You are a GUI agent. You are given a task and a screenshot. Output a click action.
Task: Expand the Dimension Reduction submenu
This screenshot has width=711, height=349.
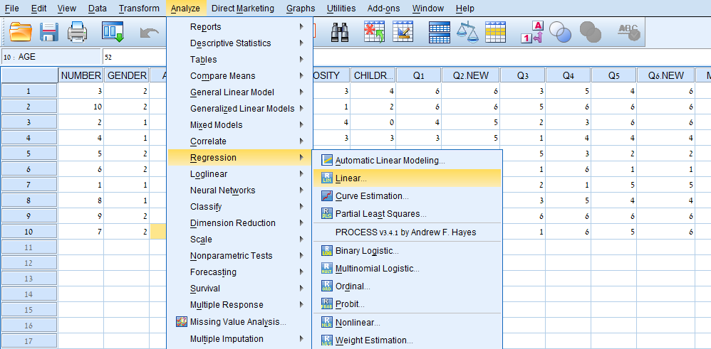(x=232, y=223)
